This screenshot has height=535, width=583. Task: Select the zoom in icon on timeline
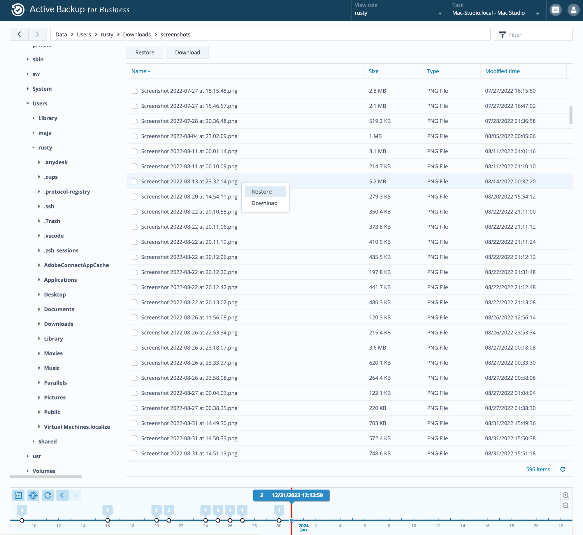[x=565, y=495]
